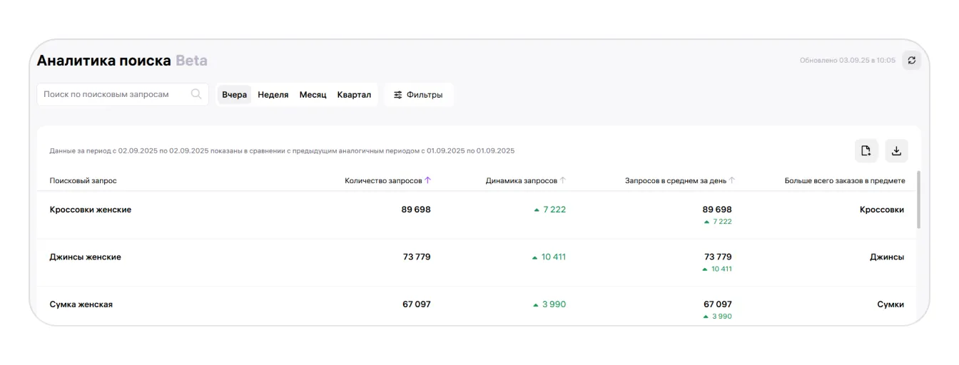Image resolution: width=959 pixels, height=365 pixels.
Task: Open the Джинсы женские query row
Action: [x=477, y=262]
